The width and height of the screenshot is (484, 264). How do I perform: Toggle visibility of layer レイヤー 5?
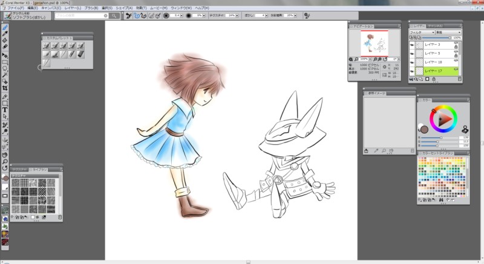click(412, 53)
